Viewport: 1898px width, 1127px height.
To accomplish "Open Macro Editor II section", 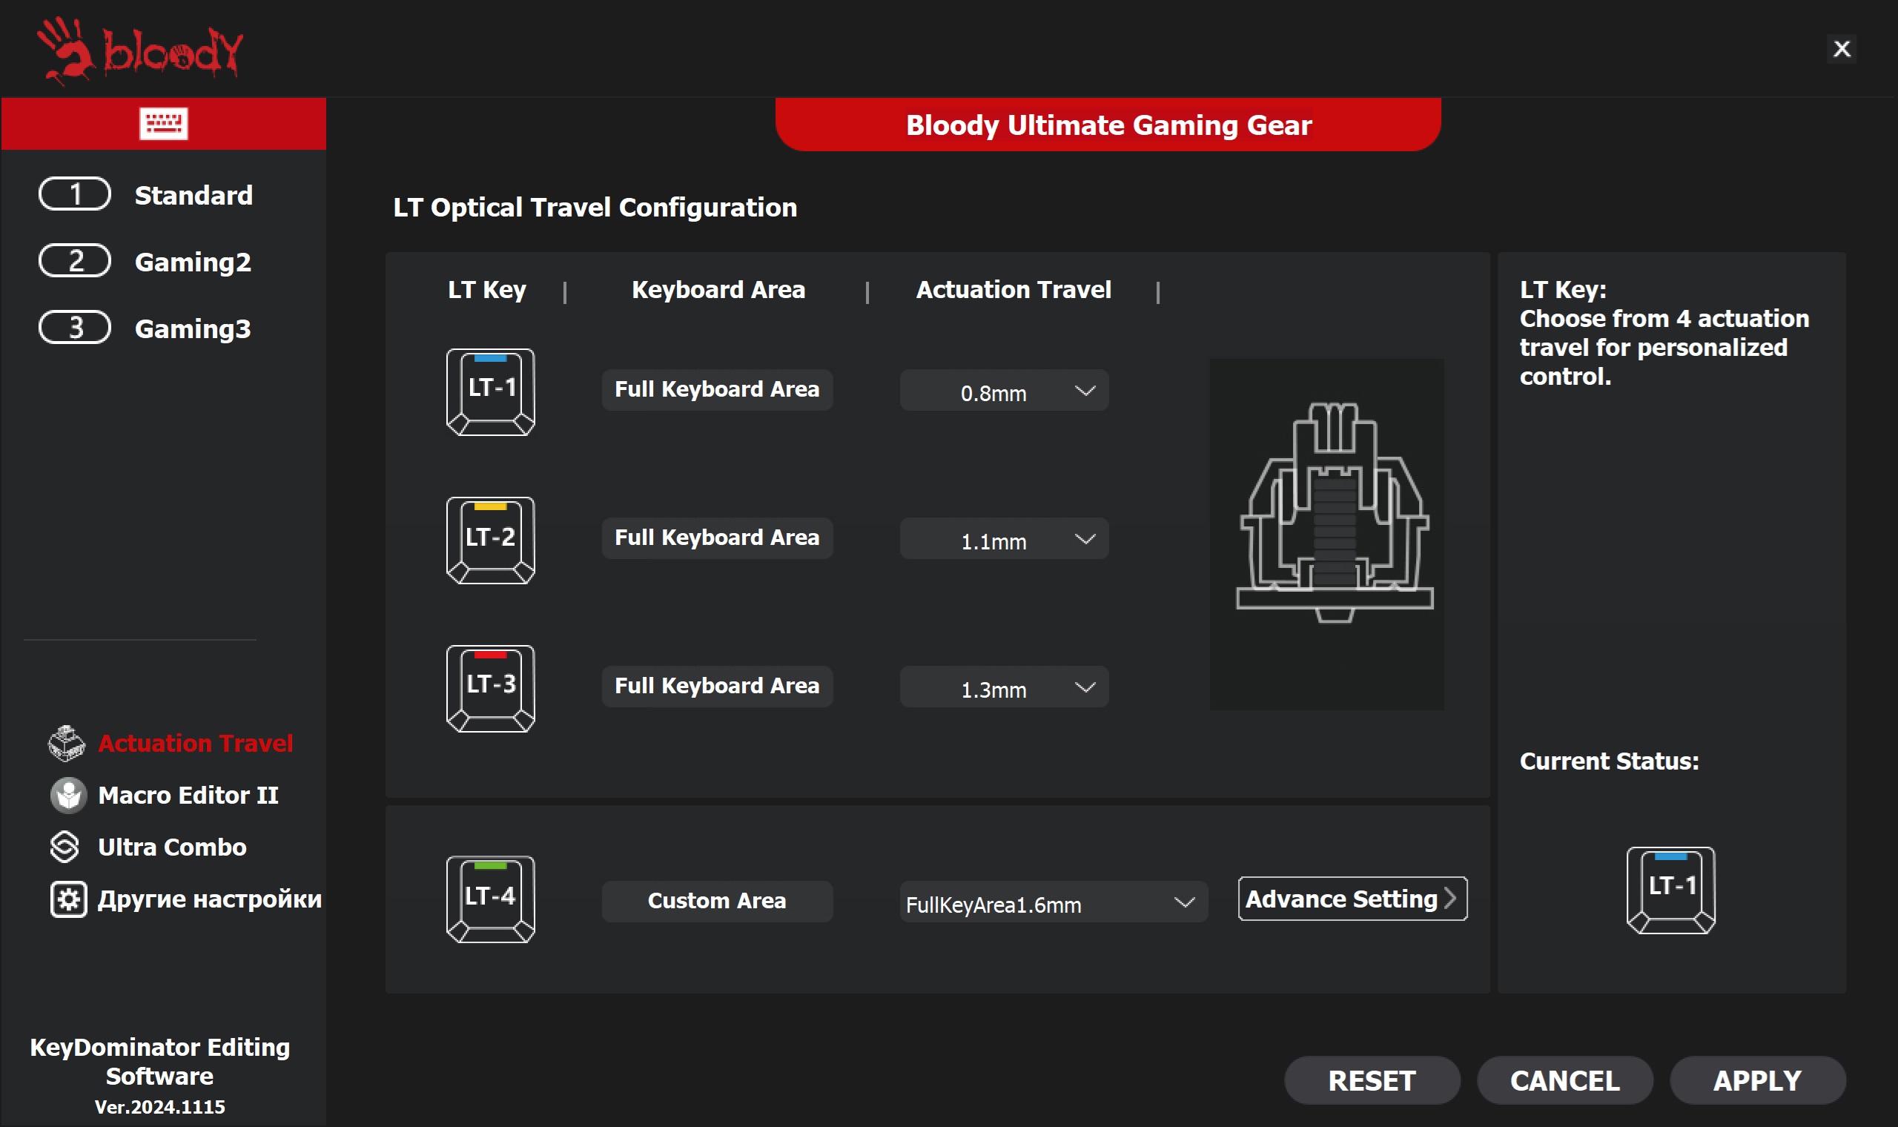I will [188, 795].
